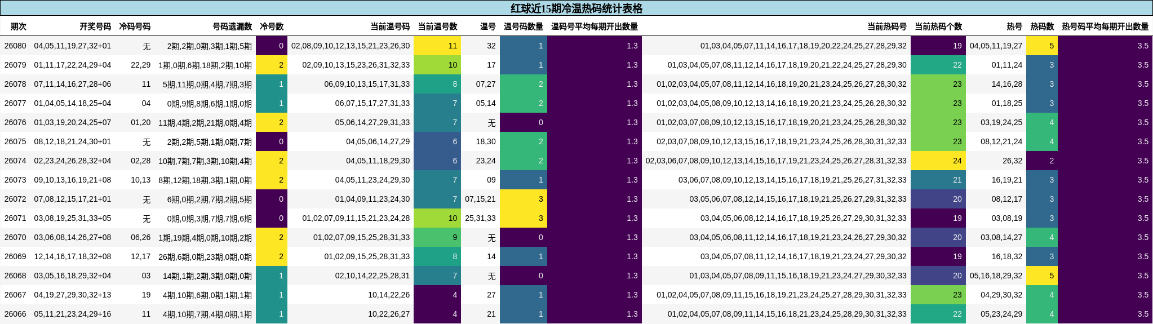1153x324 pixels.
Task: Select the 当前温号数 column header
Action: click(437, 26)
